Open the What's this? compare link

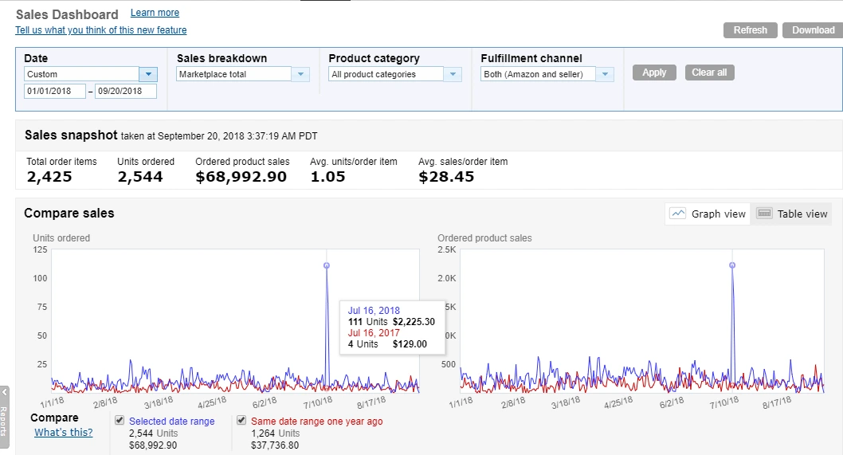click(63, 433)
